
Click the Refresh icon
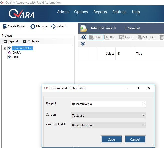pyautogui.click(x=53, y=26)
